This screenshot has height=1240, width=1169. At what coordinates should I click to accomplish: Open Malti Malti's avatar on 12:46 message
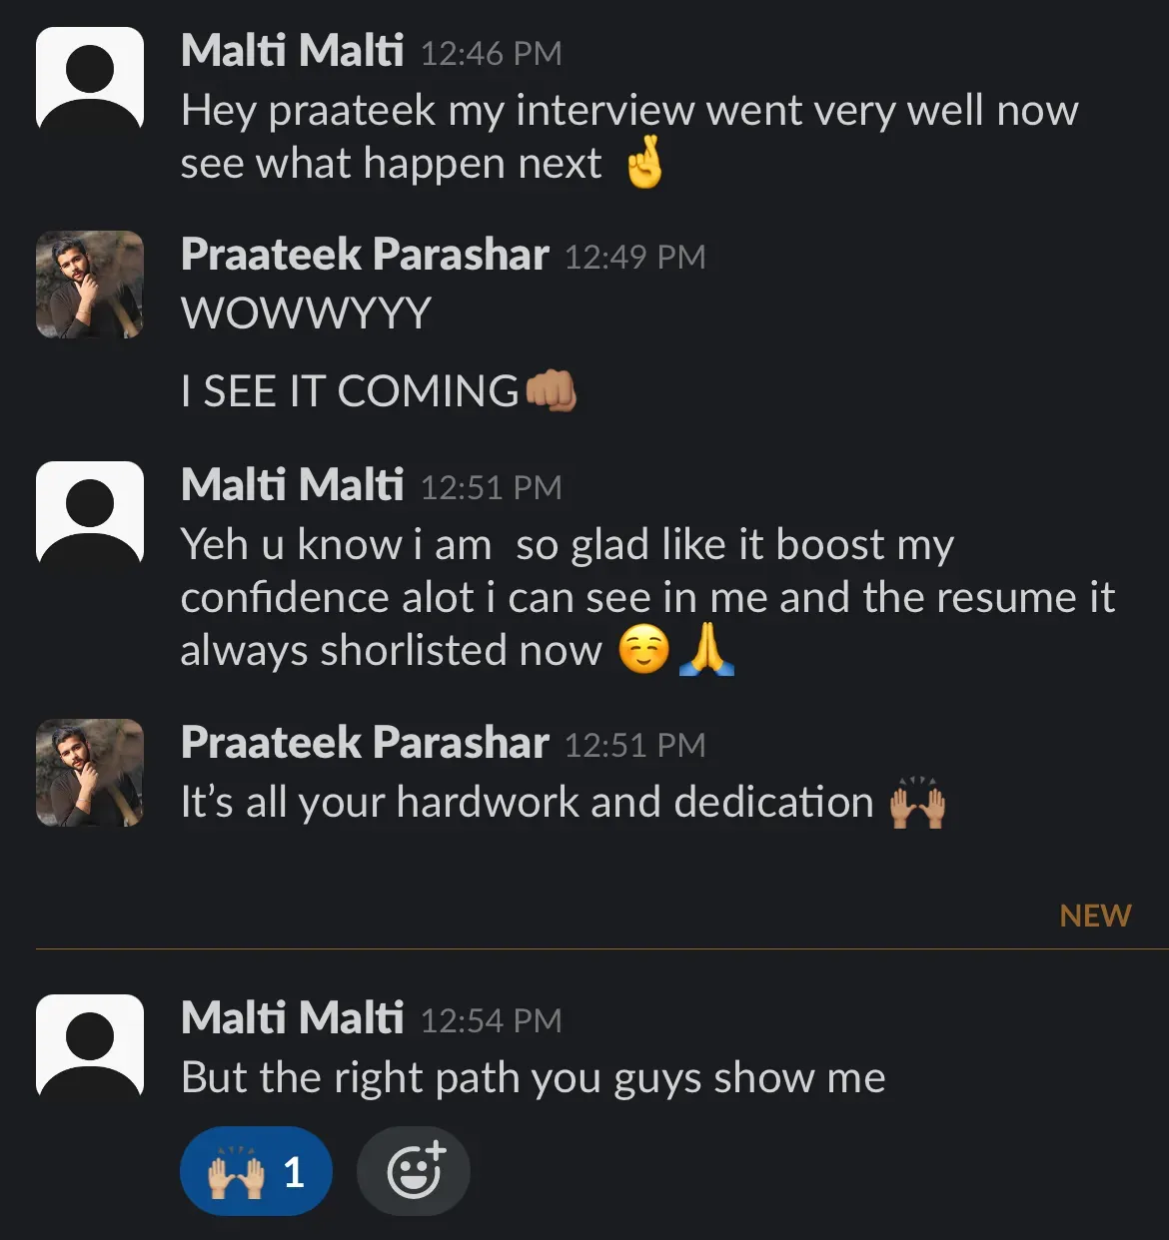tap(90, 79)
